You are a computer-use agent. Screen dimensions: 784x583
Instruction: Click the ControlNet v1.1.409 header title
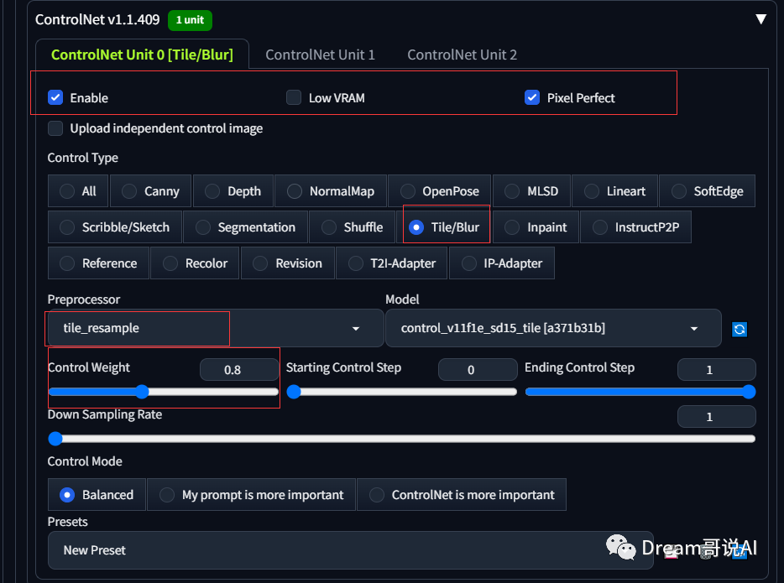(97, 19)
